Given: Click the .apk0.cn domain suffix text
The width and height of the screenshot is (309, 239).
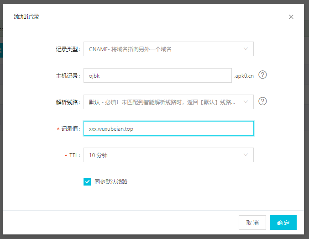Looking at the screenshot, I should (x=244, y=75).
